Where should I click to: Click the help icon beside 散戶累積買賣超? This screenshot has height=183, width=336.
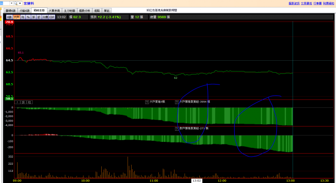(x=176, y=128)
